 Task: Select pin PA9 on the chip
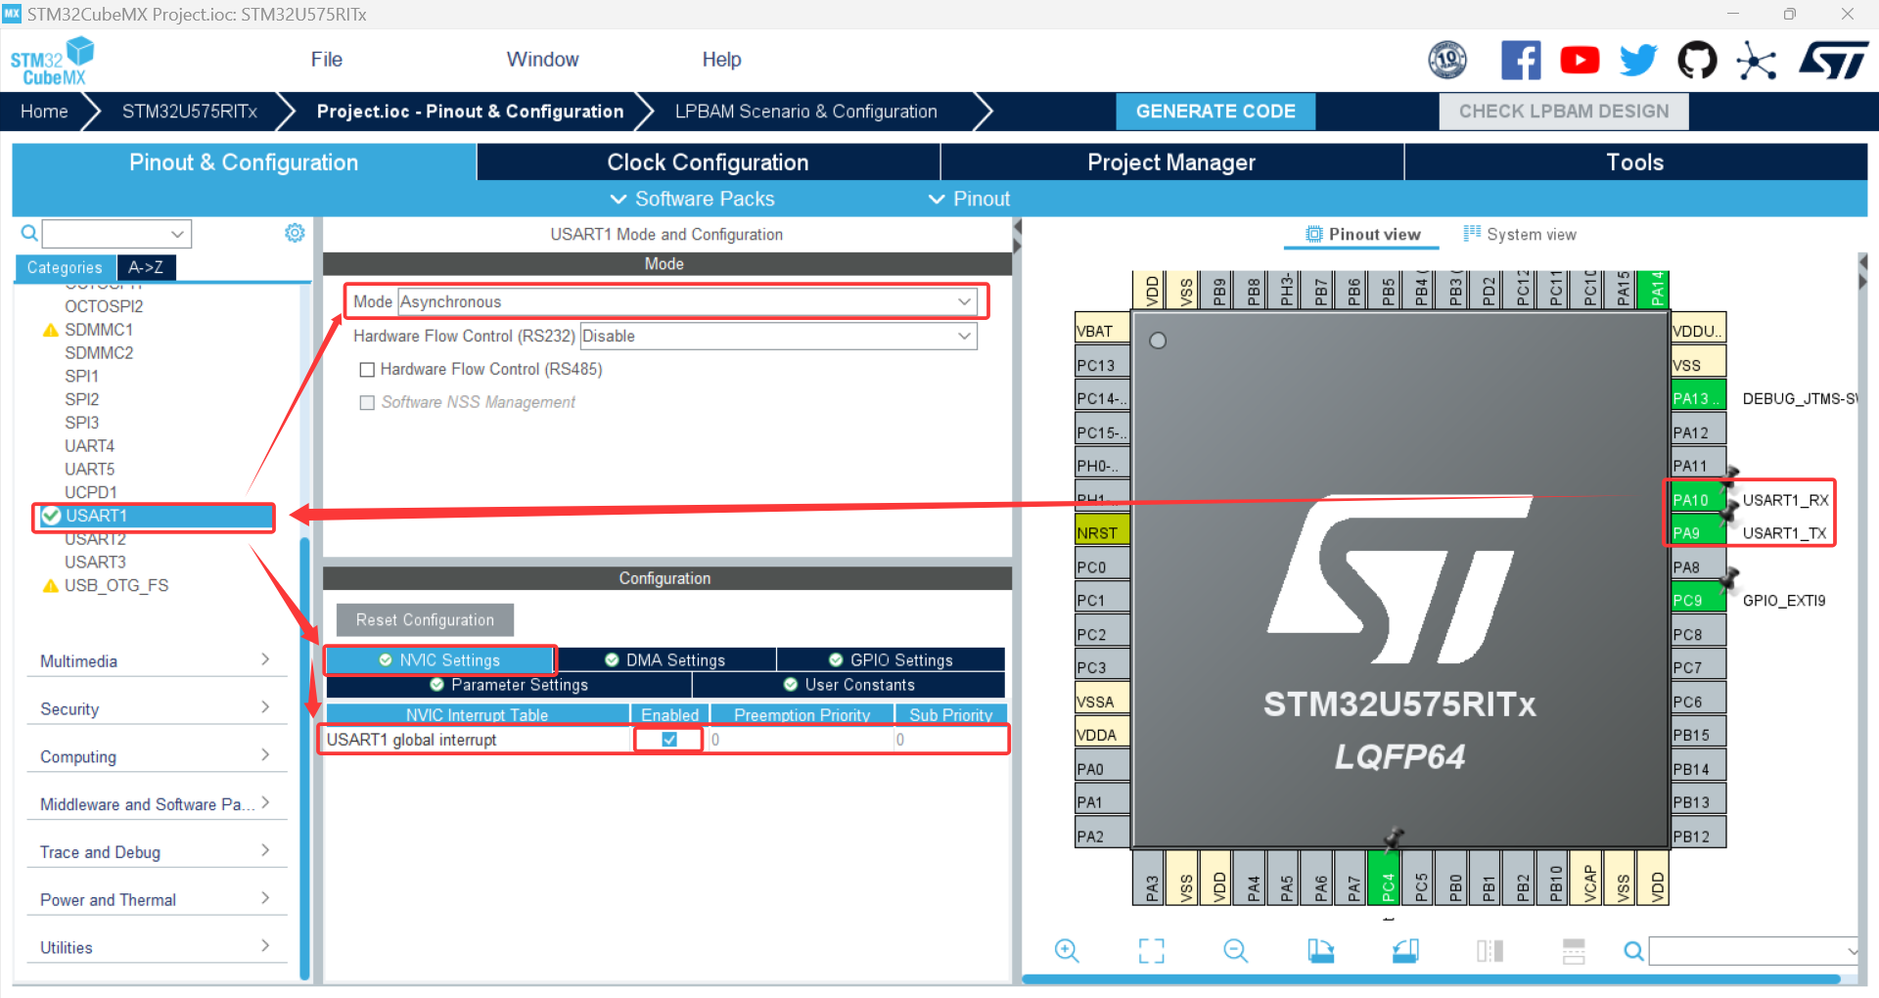pyautogui.click(x=1697, y=532)
